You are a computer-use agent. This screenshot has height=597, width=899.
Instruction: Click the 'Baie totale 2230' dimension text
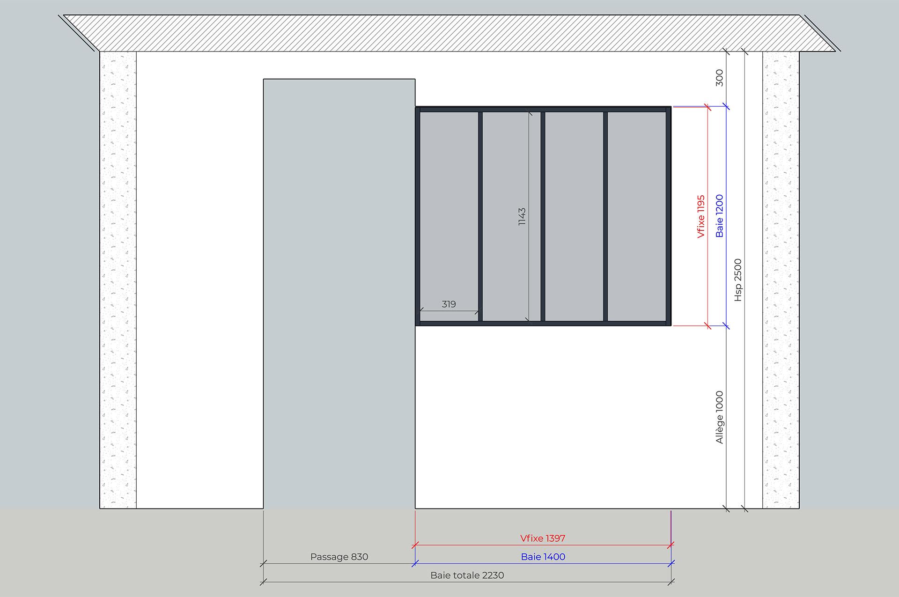(x=467, y=575)
